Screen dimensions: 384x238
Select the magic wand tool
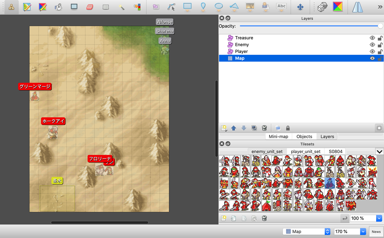click(x=121, y=7)
